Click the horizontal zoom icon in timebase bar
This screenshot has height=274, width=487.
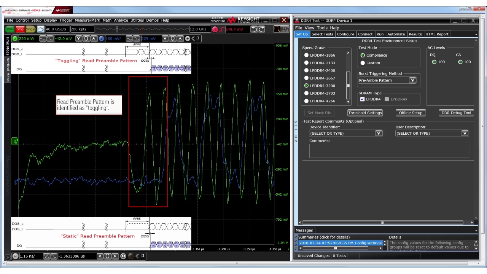point(123,256)
